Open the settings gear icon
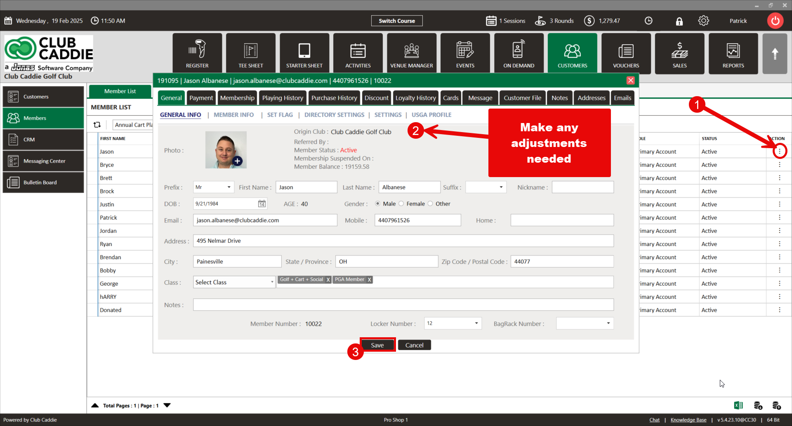Screen dimensions: 792x426 [x=704, y=21]
